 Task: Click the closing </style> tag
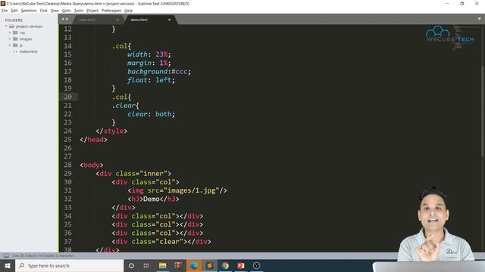point(111,131)
